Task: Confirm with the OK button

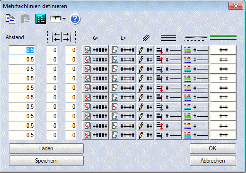Action: click(213, 148)
